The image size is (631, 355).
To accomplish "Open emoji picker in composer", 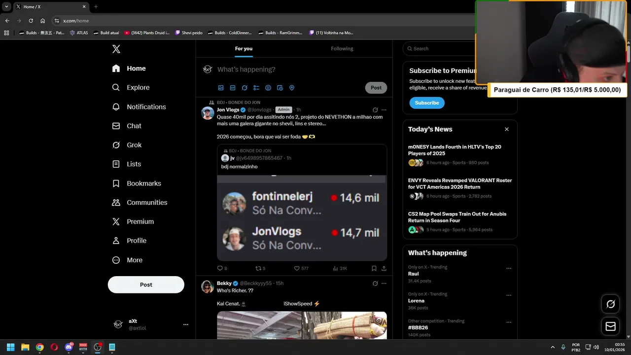I will 268,88.
